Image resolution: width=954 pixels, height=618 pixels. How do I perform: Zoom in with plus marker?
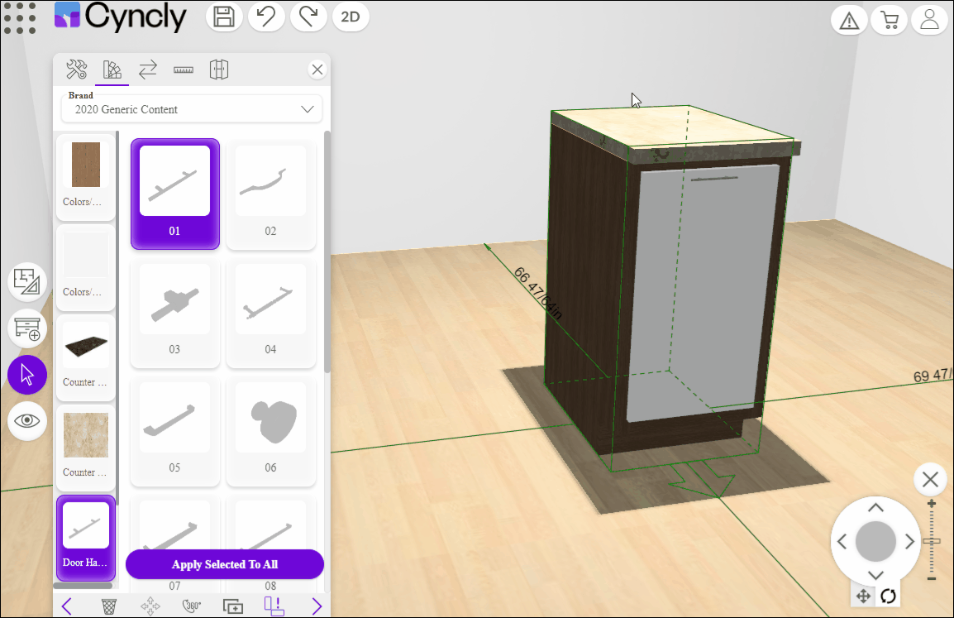[932, 504]
